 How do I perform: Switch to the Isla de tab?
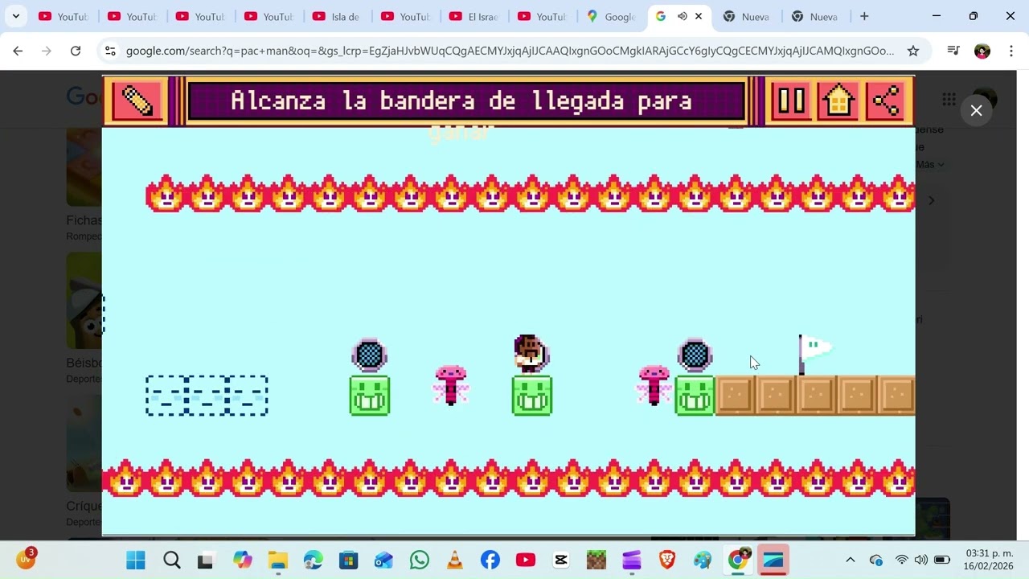pyautogui.click(x=338, y=16)
